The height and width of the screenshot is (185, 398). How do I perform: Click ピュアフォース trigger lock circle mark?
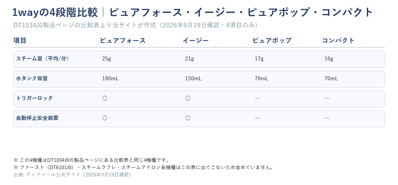pos(105,98)
